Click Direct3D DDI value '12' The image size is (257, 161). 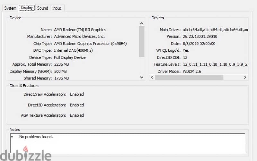click(x=185, y=58)
